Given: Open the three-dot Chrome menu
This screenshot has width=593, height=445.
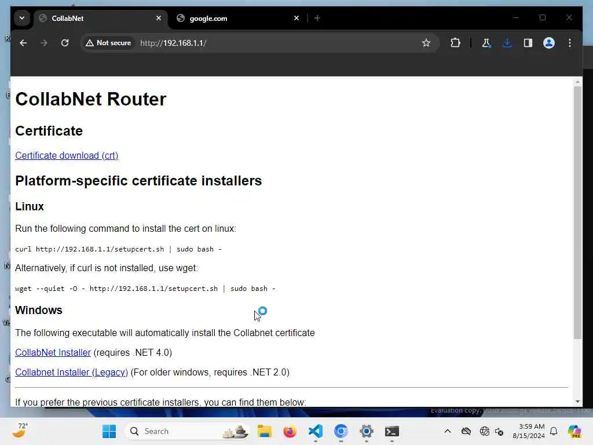Looking at the screenshot, I should 570,43.
